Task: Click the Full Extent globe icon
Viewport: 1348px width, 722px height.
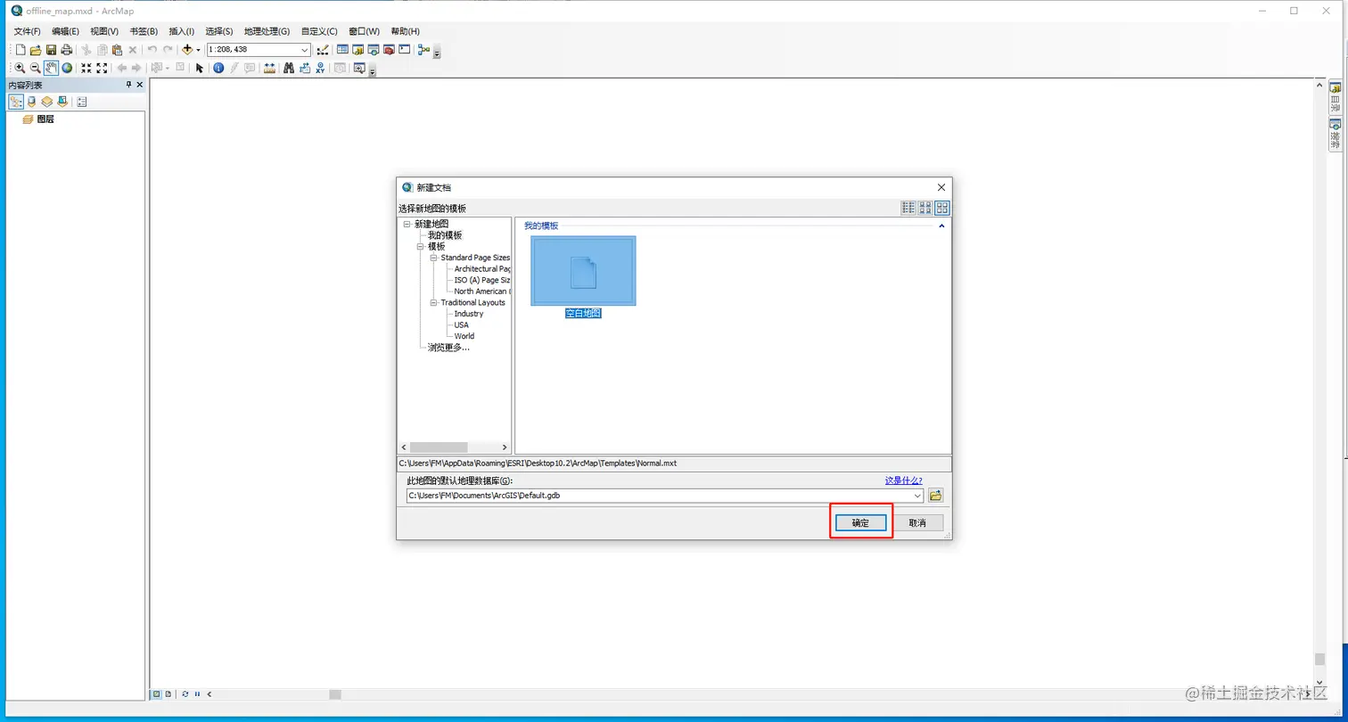Action: pyautogui.click(x=67, y=68)
